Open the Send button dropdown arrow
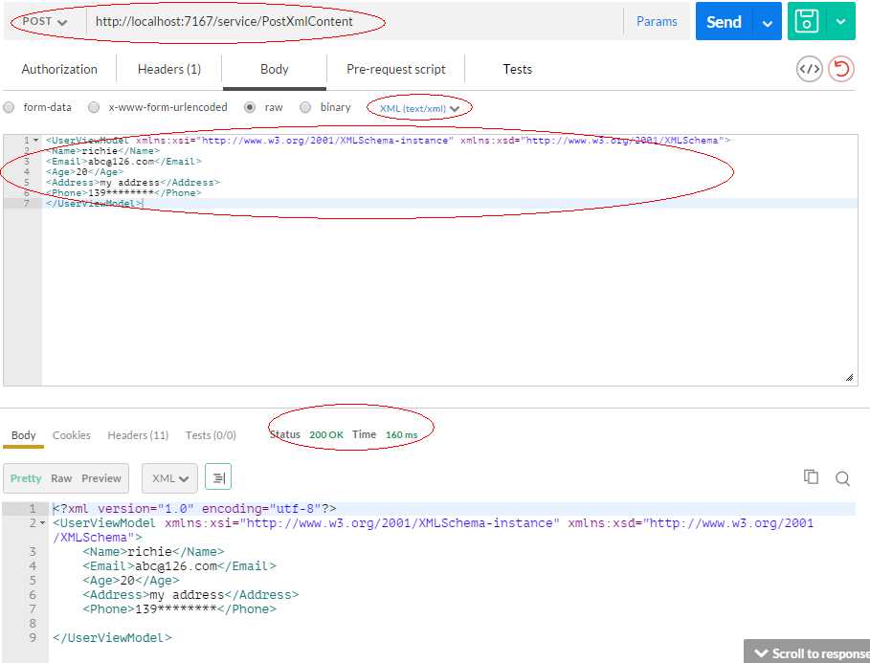870x663 pixels. coord(768,23)
